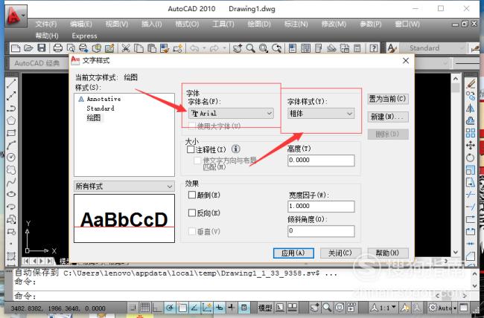Screen dimensions: 484x318
Task: Open the 所有样式 filter dropdown
Action: 124,186
